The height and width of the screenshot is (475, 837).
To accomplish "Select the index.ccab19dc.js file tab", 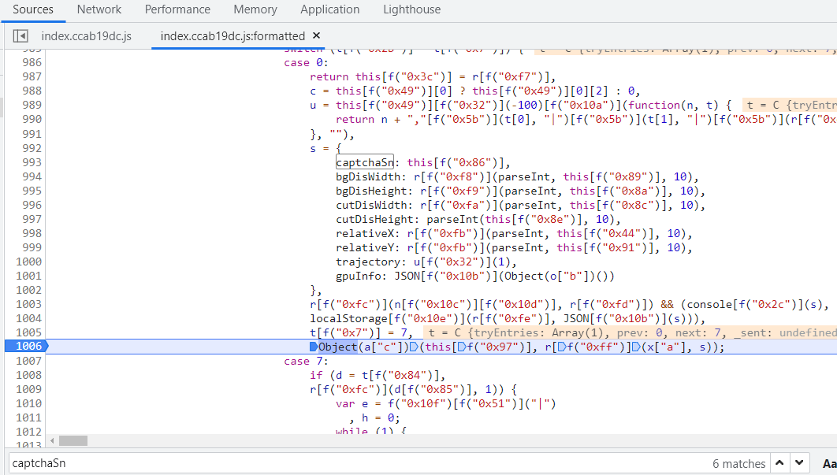I will pos(87,35).
